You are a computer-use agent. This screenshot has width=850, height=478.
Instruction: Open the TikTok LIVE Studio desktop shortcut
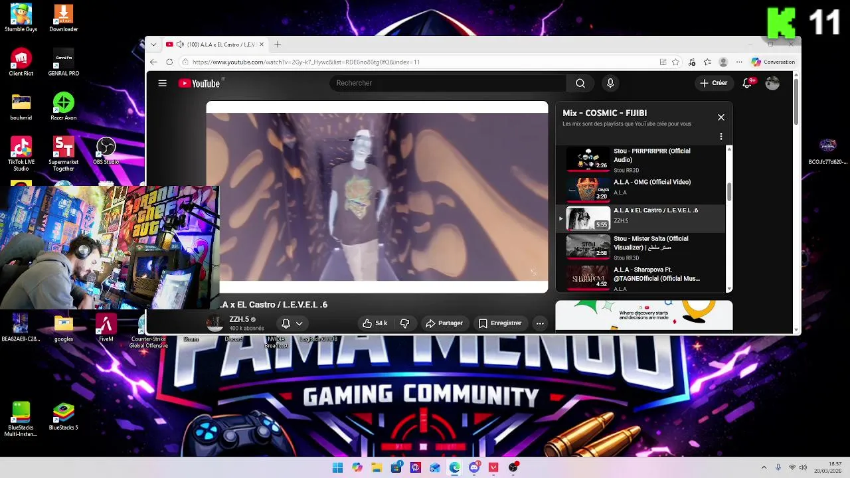(x=21, y=154)
